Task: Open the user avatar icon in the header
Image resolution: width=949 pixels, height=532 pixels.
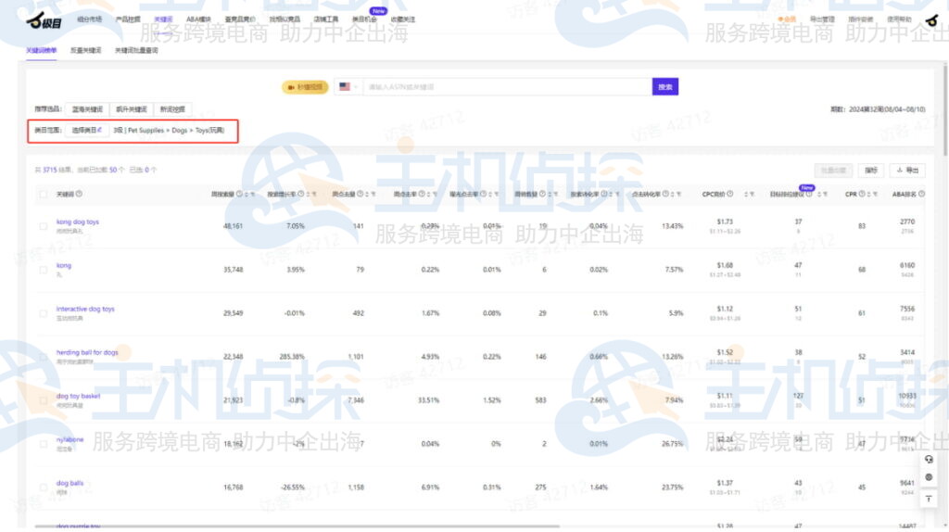Action: [931, 20]
